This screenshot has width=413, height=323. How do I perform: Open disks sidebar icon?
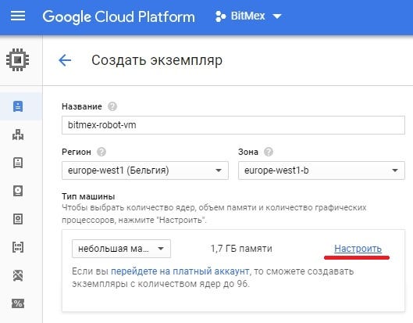point(18,191)
